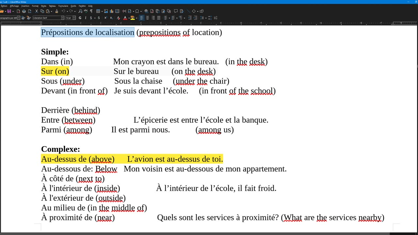Viewport: 418px width, 235px height.
Task: Clone formatting paintbrush tool
Action: 56,11
